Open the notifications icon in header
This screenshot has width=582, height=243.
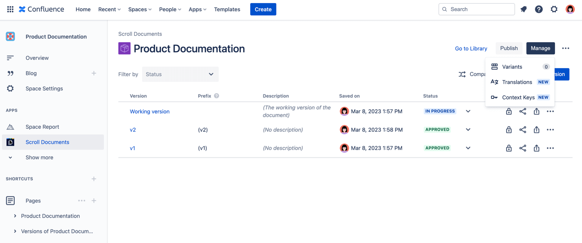click(523, 9)
